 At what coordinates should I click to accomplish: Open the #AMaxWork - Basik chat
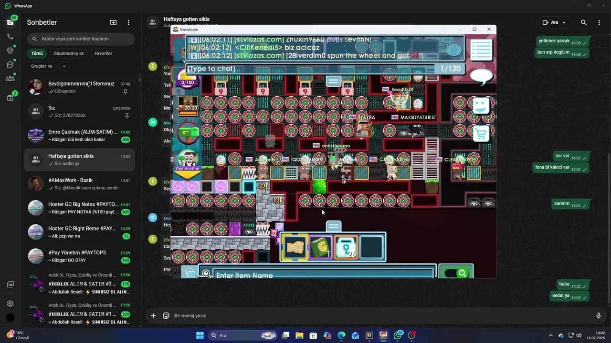pyautogui.click(x=79, y=184)
